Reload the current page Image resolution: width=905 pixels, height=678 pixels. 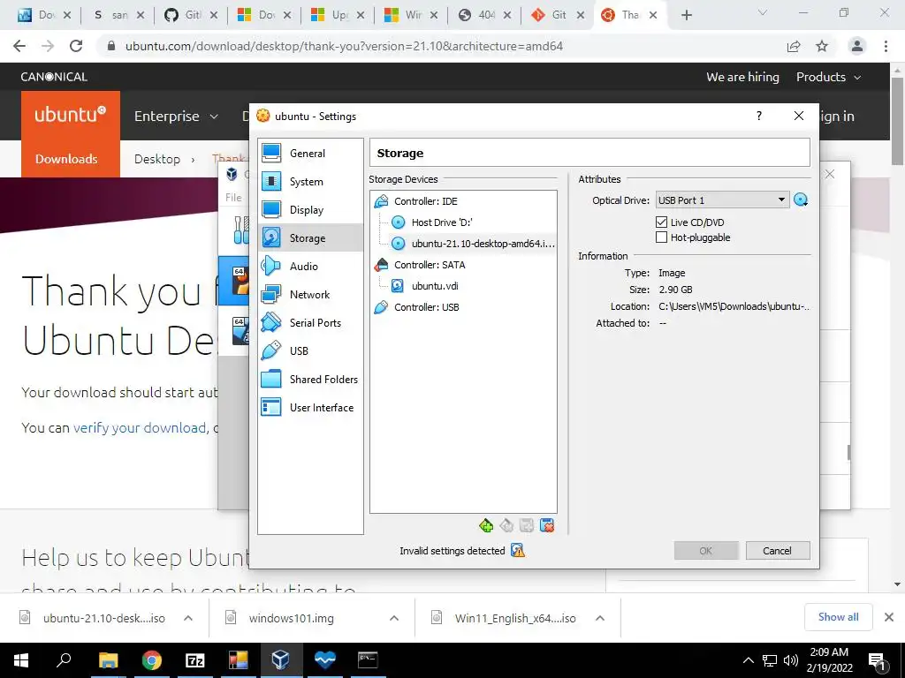pos(76,46)
